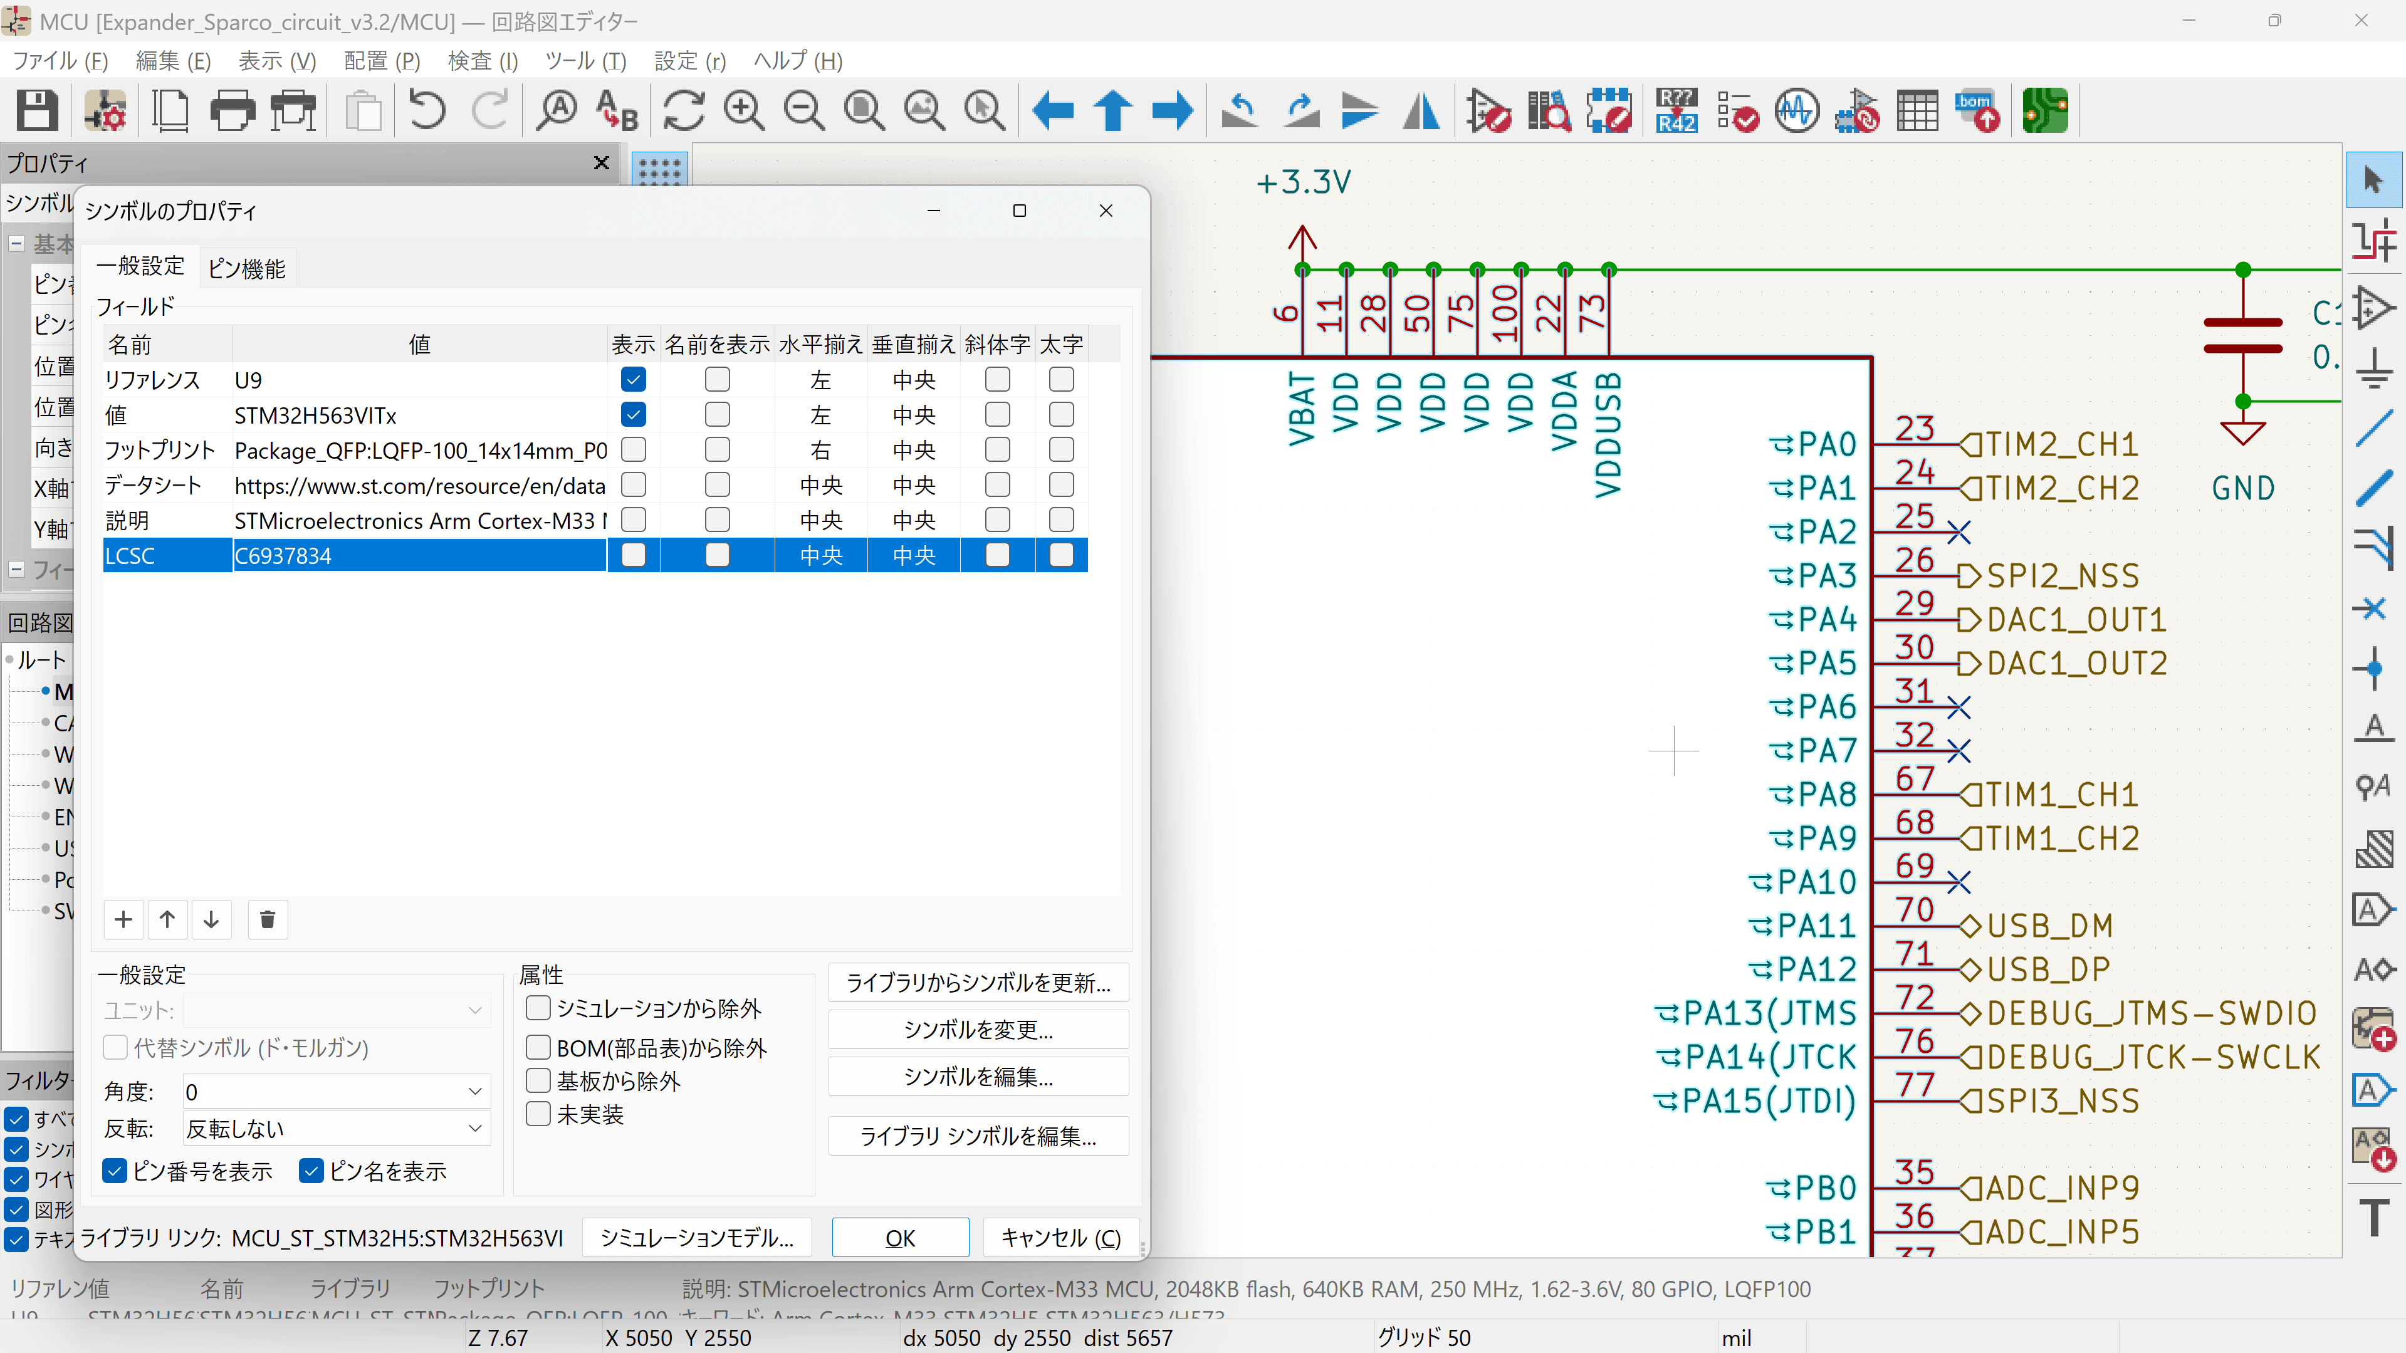2406x1353 pixels.
Task: Zoom out of the schematic
Action: coord(803,111)
